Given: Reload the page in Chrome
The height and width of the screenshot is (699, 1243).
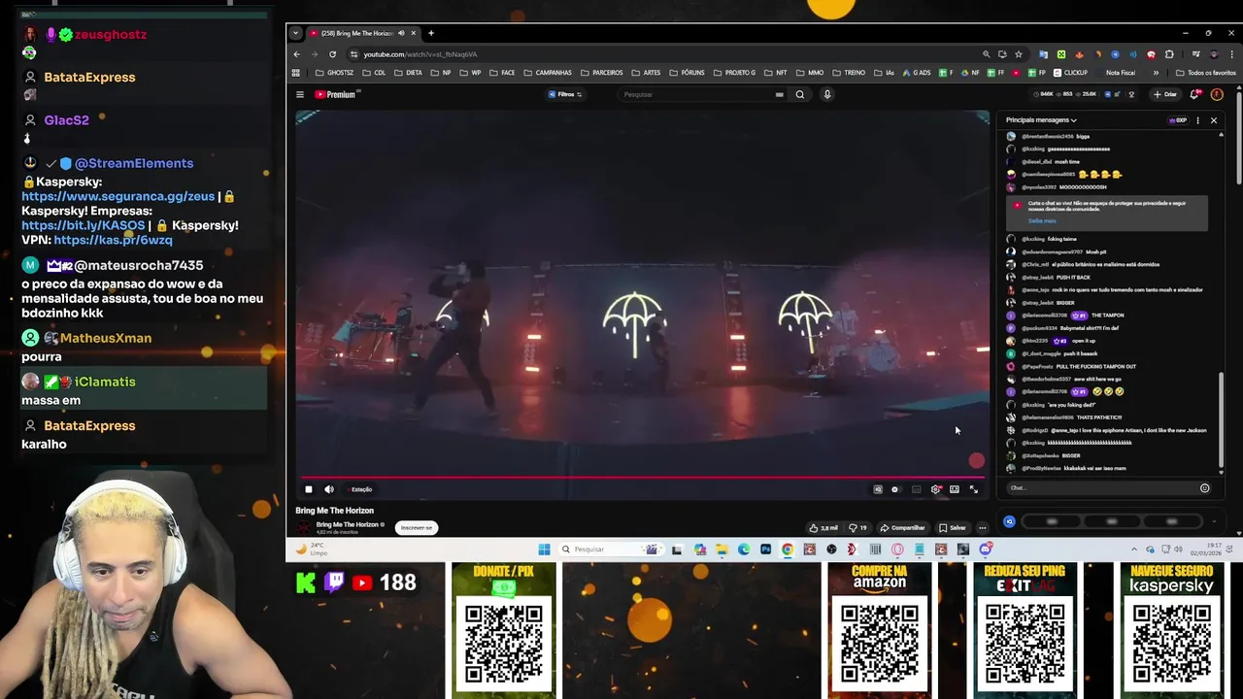Looking at the screenshot, I should 332,54.
